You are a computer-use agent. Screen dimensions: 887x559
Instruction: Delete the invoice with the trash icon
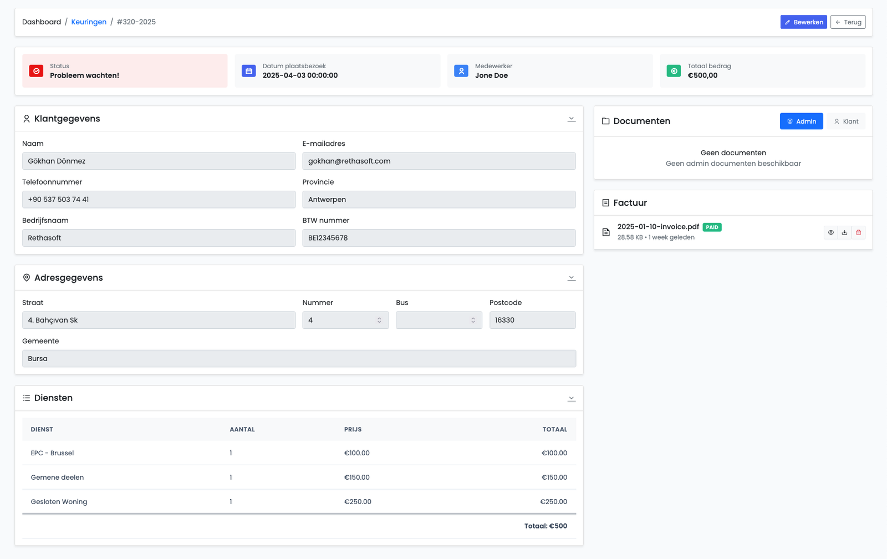(859, 232)
